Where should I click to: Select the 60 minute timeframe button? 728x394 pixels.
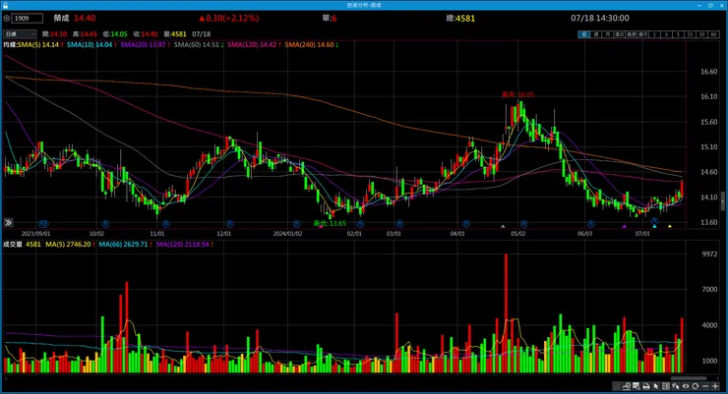point(713,34)
